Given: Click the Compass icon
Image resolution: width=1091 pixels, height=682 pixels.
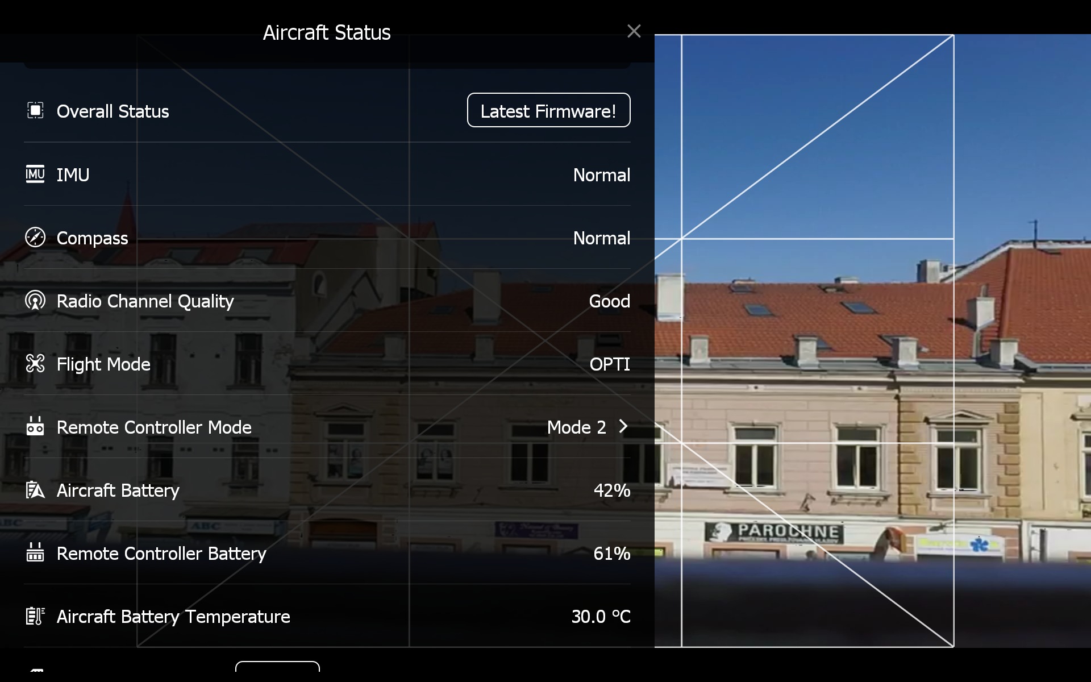Looking at the screenshot, I should coord(35,237).
